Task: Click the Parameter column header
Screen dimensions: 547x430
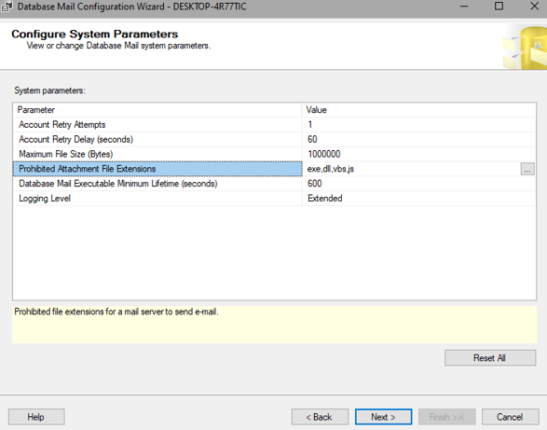Action: tap(157, 110)
